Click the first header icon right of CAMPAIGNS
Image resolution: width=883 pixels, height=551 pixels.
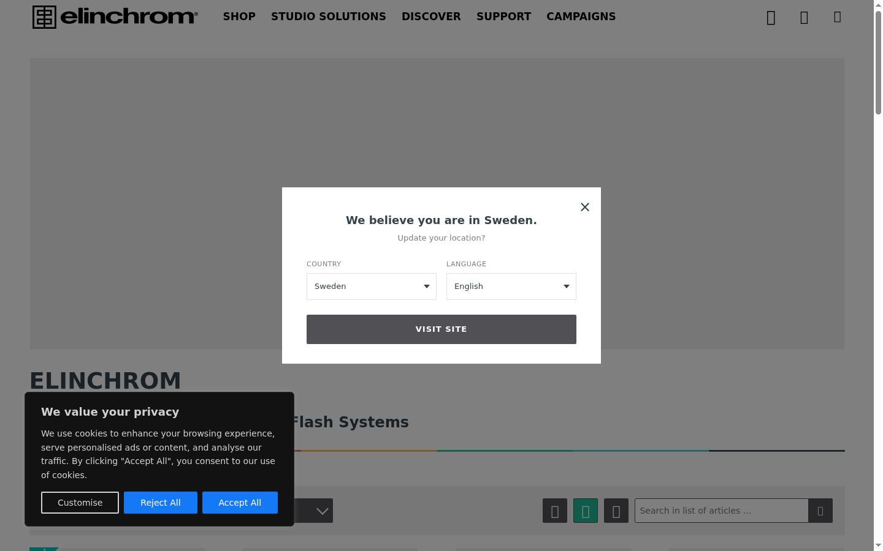(771, 18)
